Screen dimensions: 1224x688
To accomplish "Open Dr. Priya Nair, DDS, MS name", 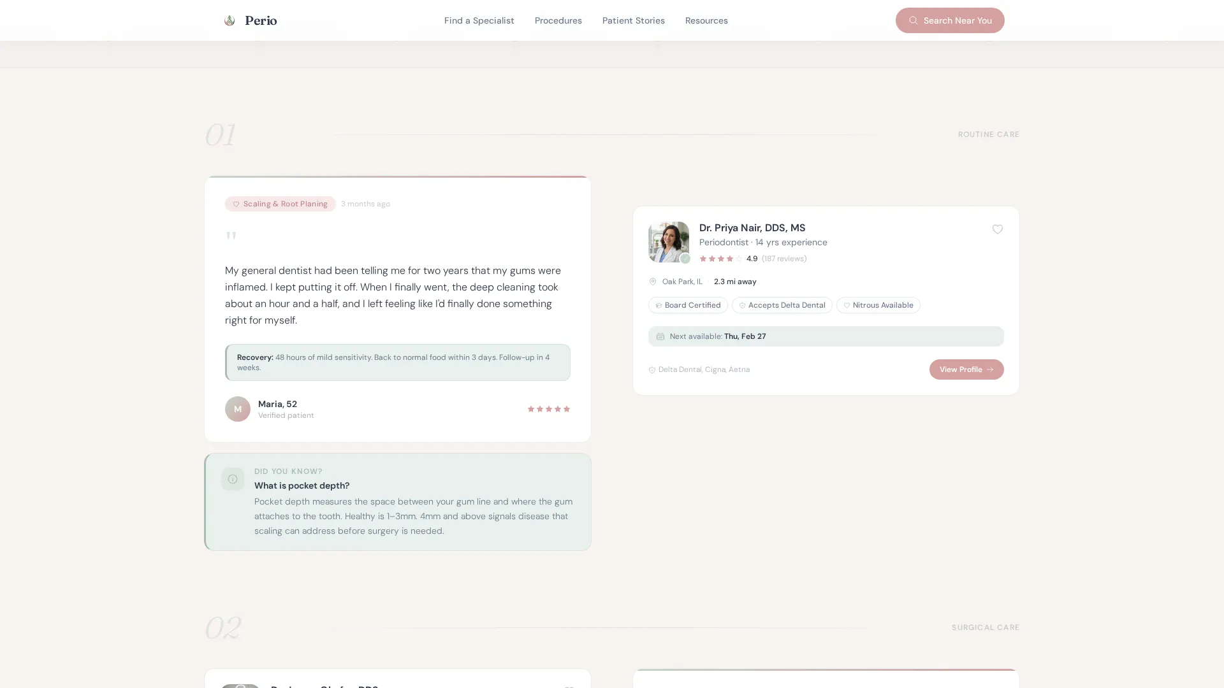I will [x=752, y=228].
